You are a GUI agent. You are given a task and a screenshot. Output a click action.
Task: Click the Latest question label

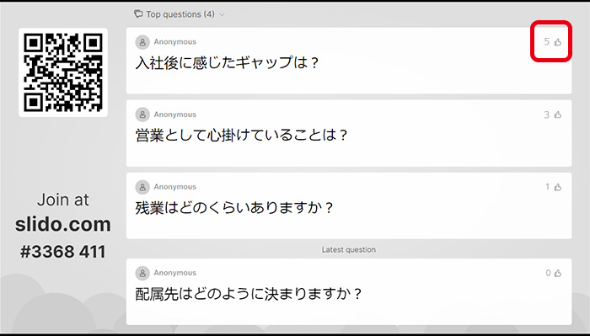click(x=348, y=249)
